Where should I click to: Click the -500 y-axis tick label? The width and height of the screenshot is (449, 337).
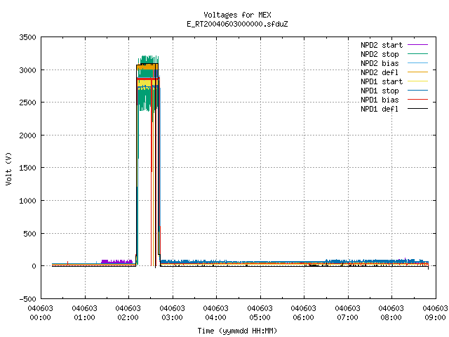27,299
